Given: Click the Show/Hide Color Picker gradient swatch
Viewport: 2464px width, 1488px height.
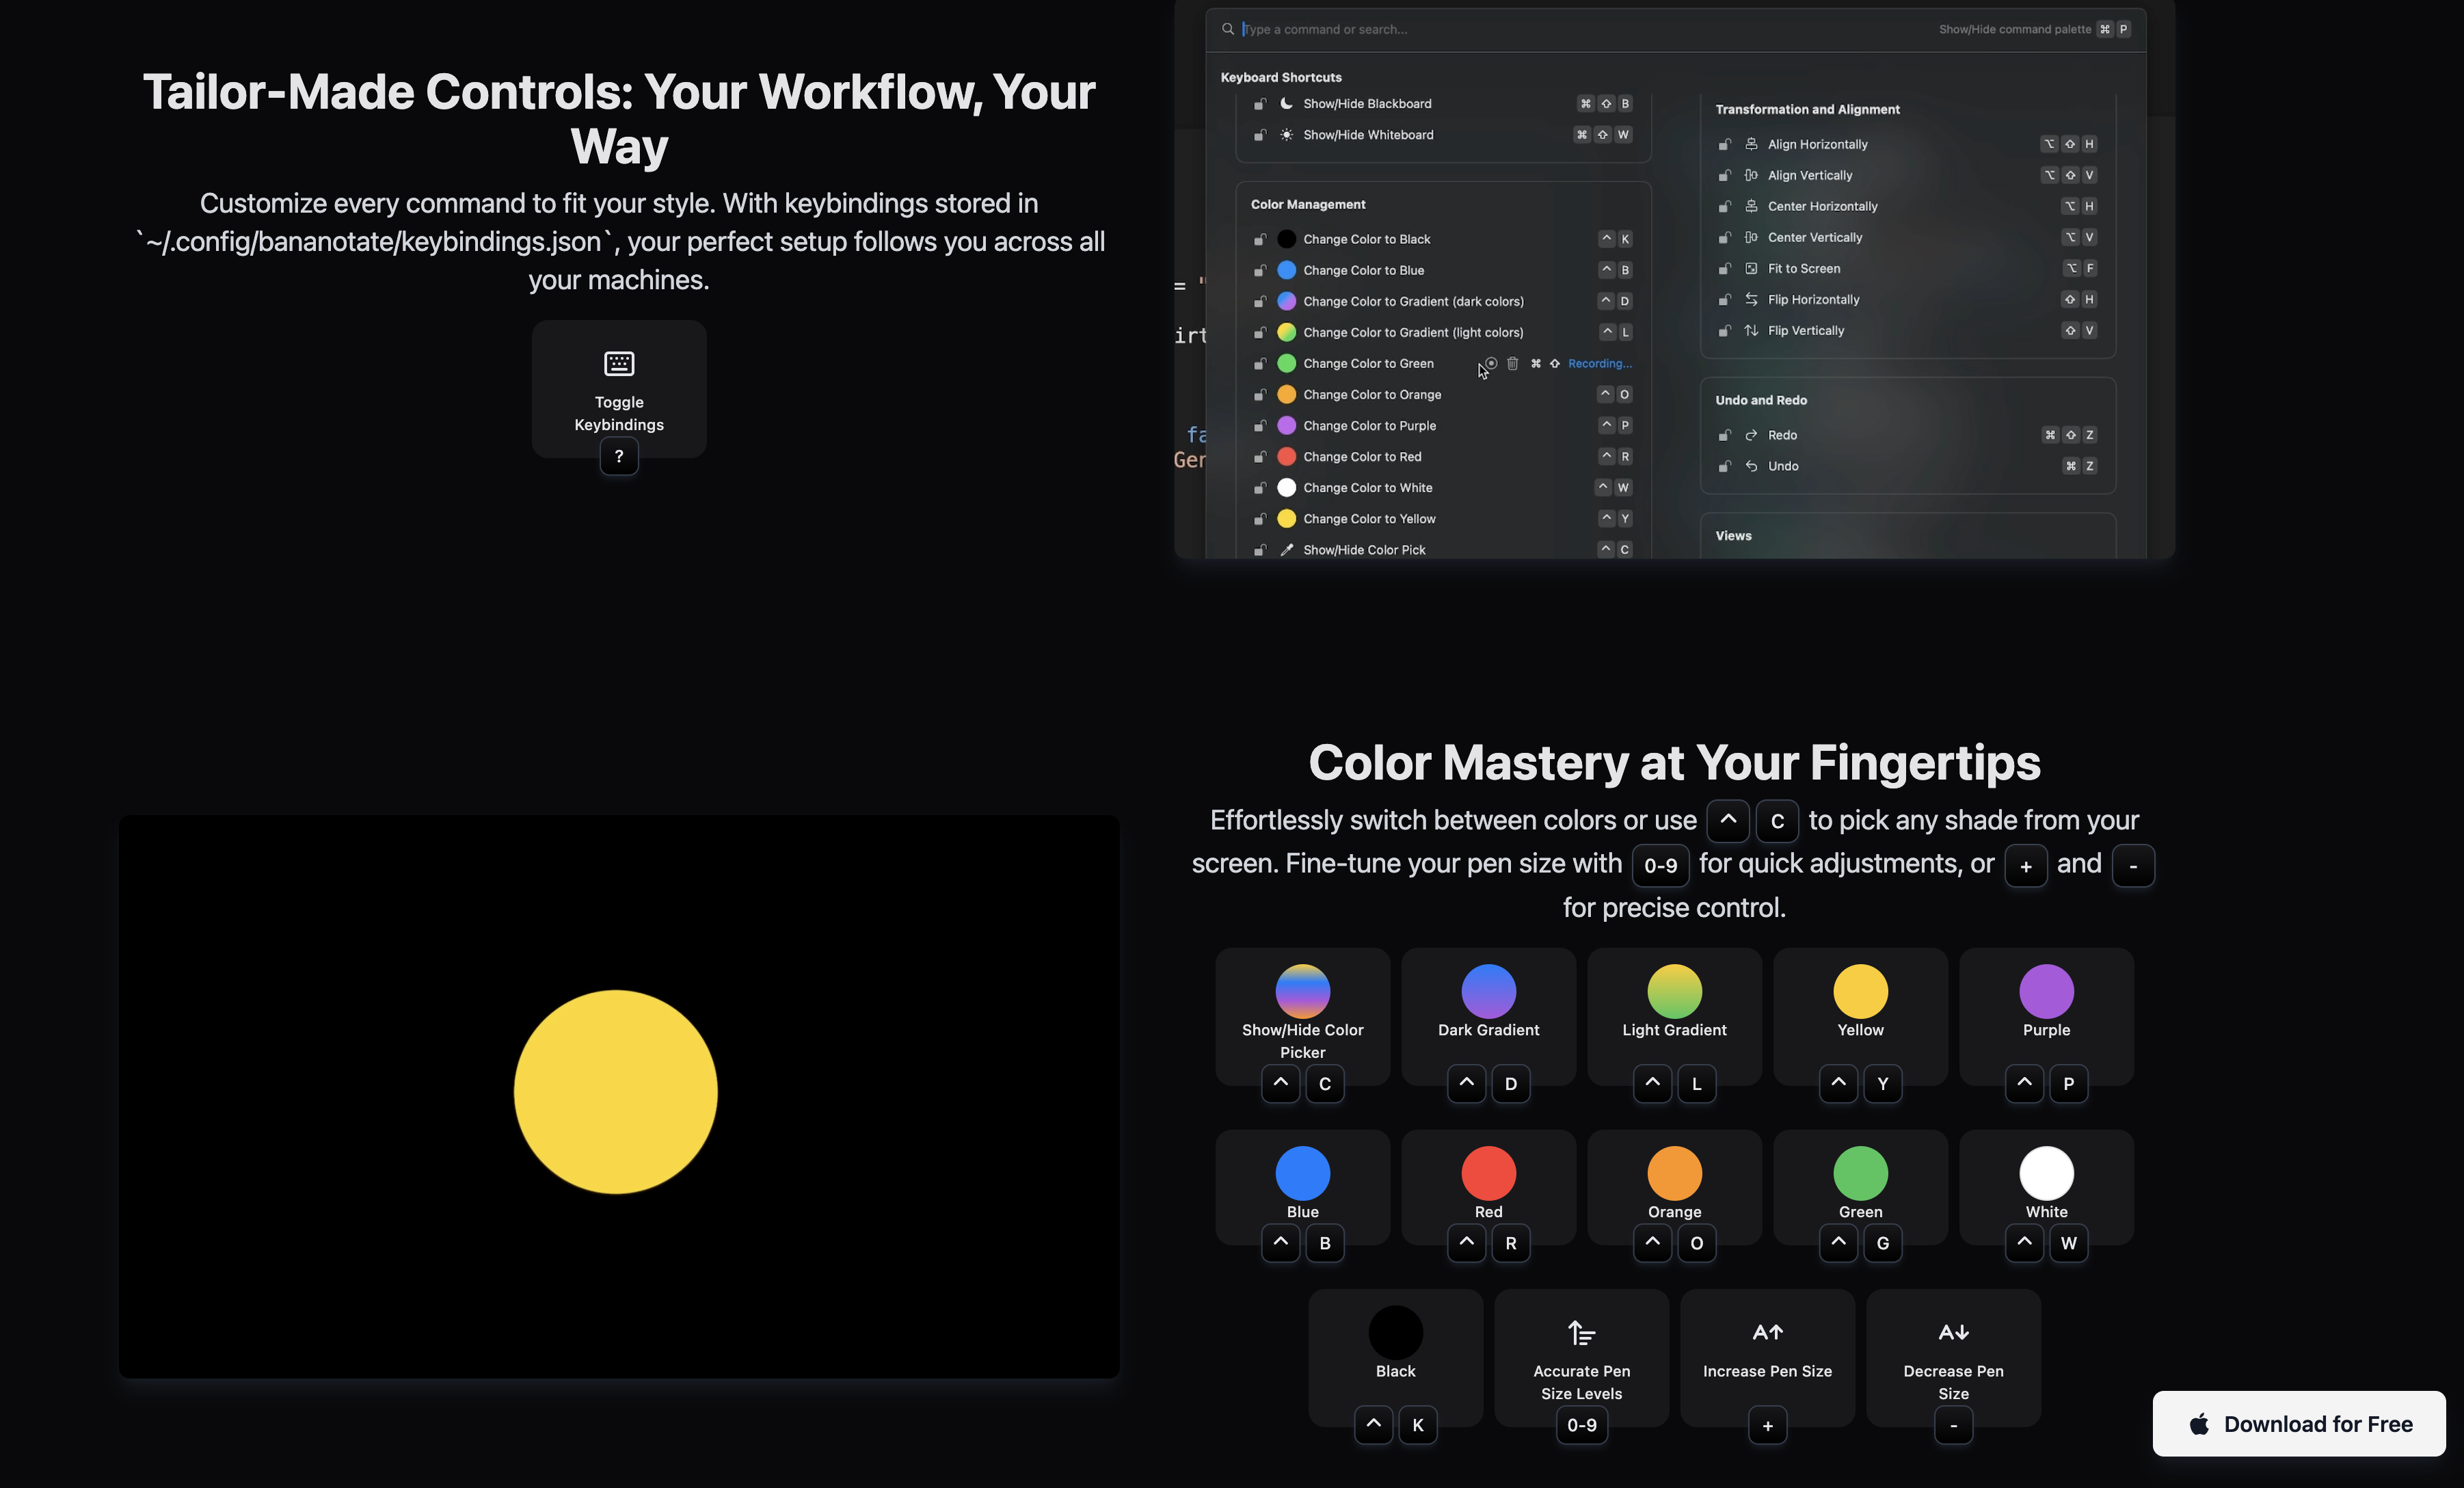Looking at the screenshot, I should pos(1302,991).
